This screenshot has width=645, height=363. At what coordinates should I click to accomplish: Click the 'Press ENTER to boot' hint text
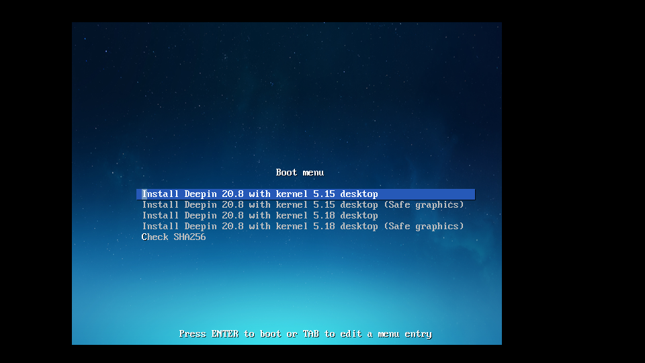pyautogui.click(x=305, y=334)
